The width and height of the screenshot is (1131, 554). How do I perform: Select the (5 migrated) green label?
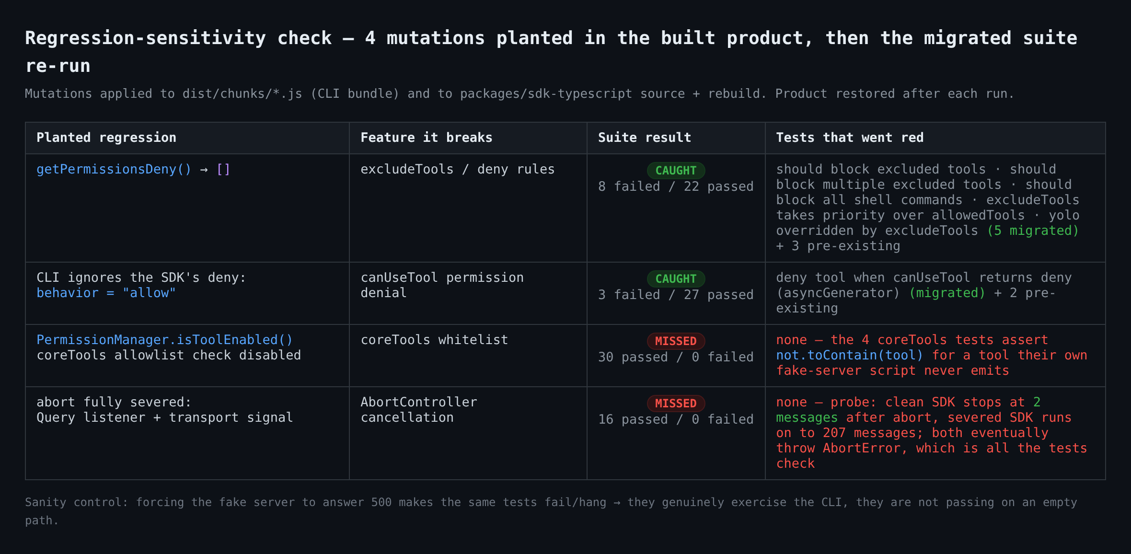point(1033,231)
